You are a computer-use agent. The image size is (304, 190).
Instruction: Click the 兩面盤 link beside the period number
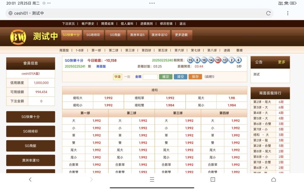click(101, 66)
